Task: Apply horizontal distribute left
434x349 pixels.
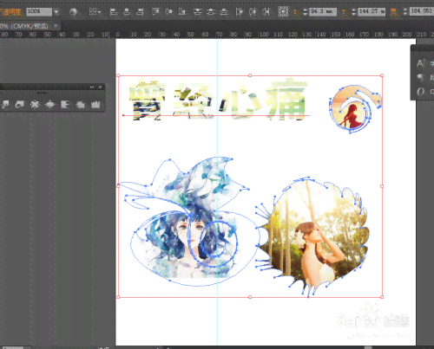Action: click(x=240, y=12)
